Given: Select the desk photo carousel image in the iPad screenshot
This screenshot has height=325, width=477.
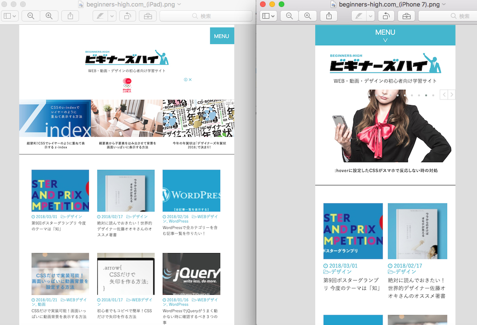Looking at the screenshot, I should [x=127, y=118].
